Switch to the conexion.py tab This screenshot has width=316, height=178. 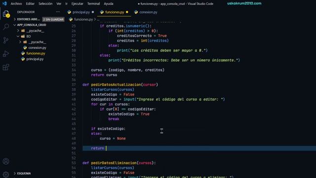[x=146, y=12]
